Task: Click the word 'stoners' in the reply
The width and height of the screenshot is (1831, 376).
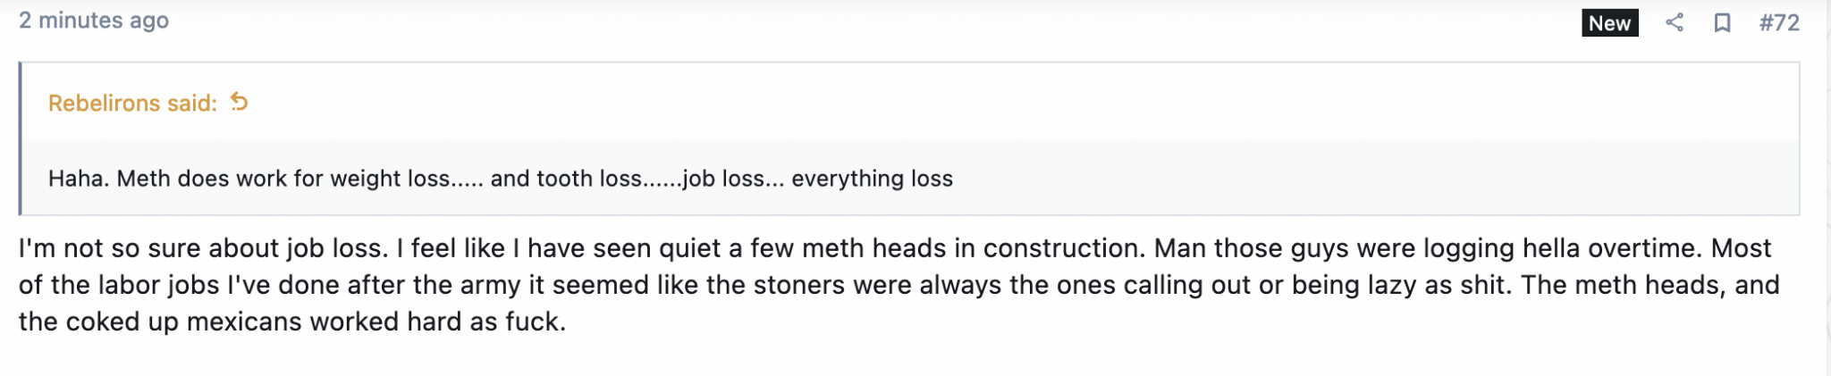Action: click(x=799, y=285)
